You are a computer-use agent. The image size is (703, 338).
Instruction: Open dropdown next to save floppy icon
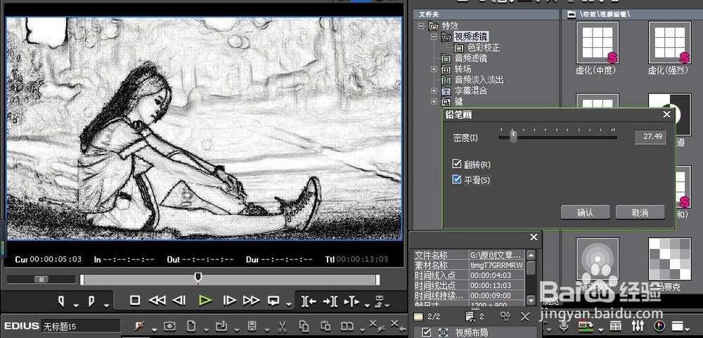click(x=266, y=330)
